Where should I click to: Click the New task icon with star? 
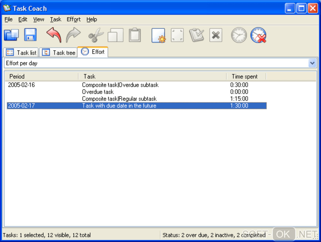(x=159, y=36)
